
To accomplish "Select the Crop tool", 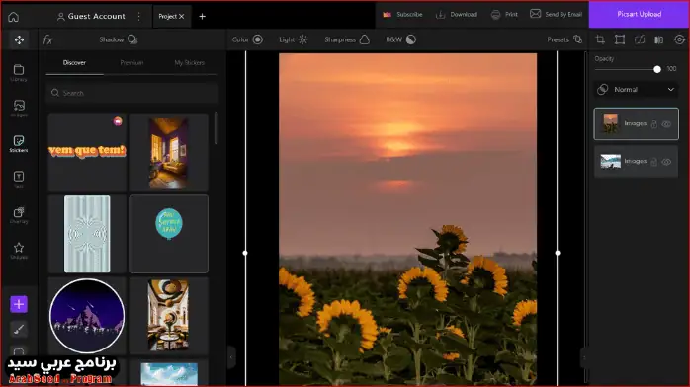I will [600, 39].
